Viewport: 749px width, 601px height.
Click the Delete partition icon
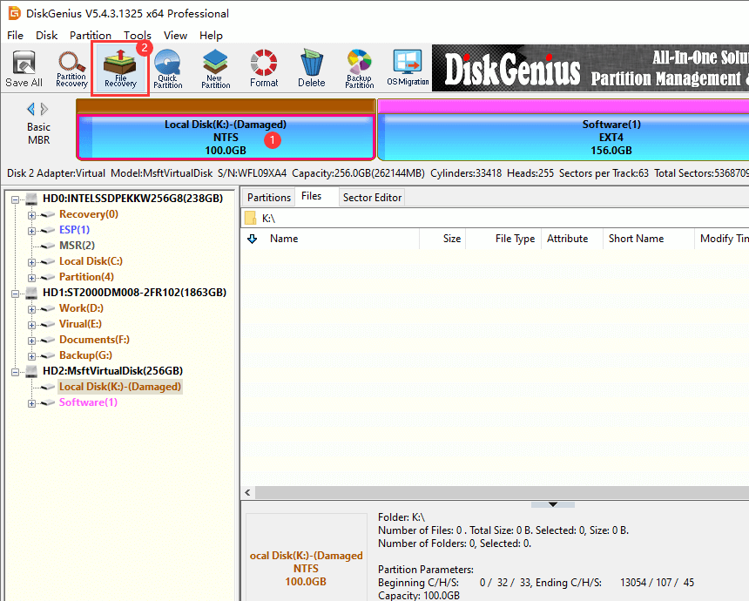(x=311, y=69)
